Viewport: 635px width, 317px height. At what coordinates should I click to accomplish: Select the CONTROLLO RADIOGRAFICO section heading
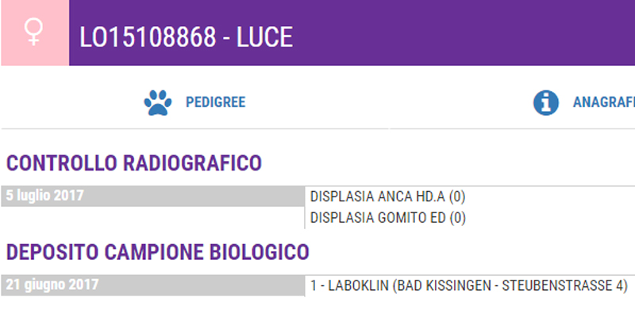pyautogui.click(x=134, y=163)
